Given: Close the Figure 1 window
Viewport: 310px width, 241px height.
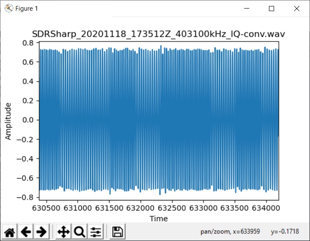Looking at the screenshot, I should pyautogui.click(x=296, y=9).
